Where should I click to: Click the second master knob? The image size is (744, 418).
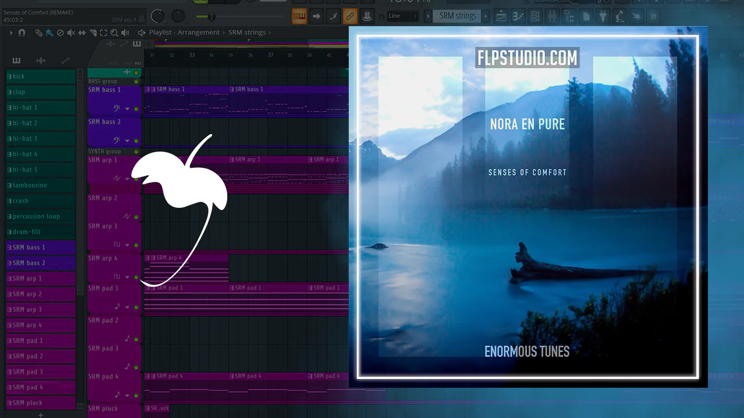point(178,16)
